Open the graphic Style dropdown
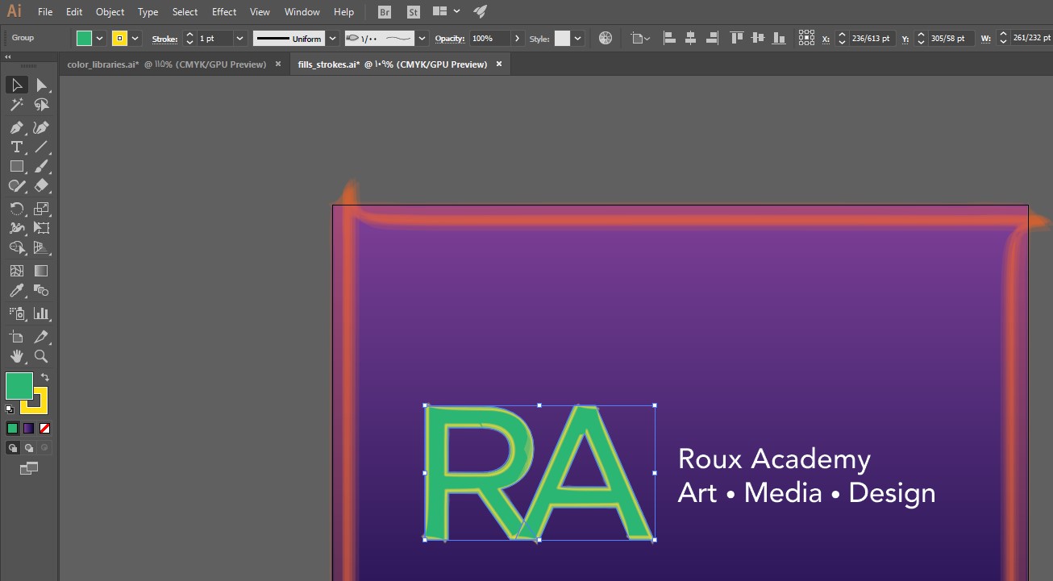This screenshot has width=1053, height=581. 578,38
